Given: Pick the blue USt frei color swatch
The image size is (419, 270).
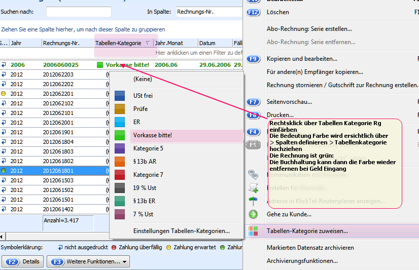Looking at the screenshot, I should 120,96.
